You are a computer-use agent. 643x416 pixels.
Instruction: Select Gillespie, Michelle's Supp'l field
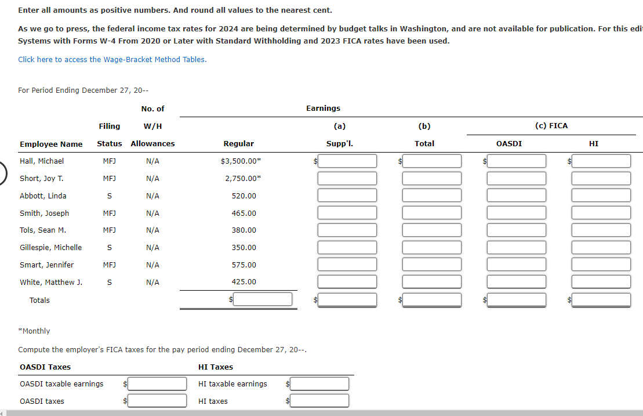347,247
